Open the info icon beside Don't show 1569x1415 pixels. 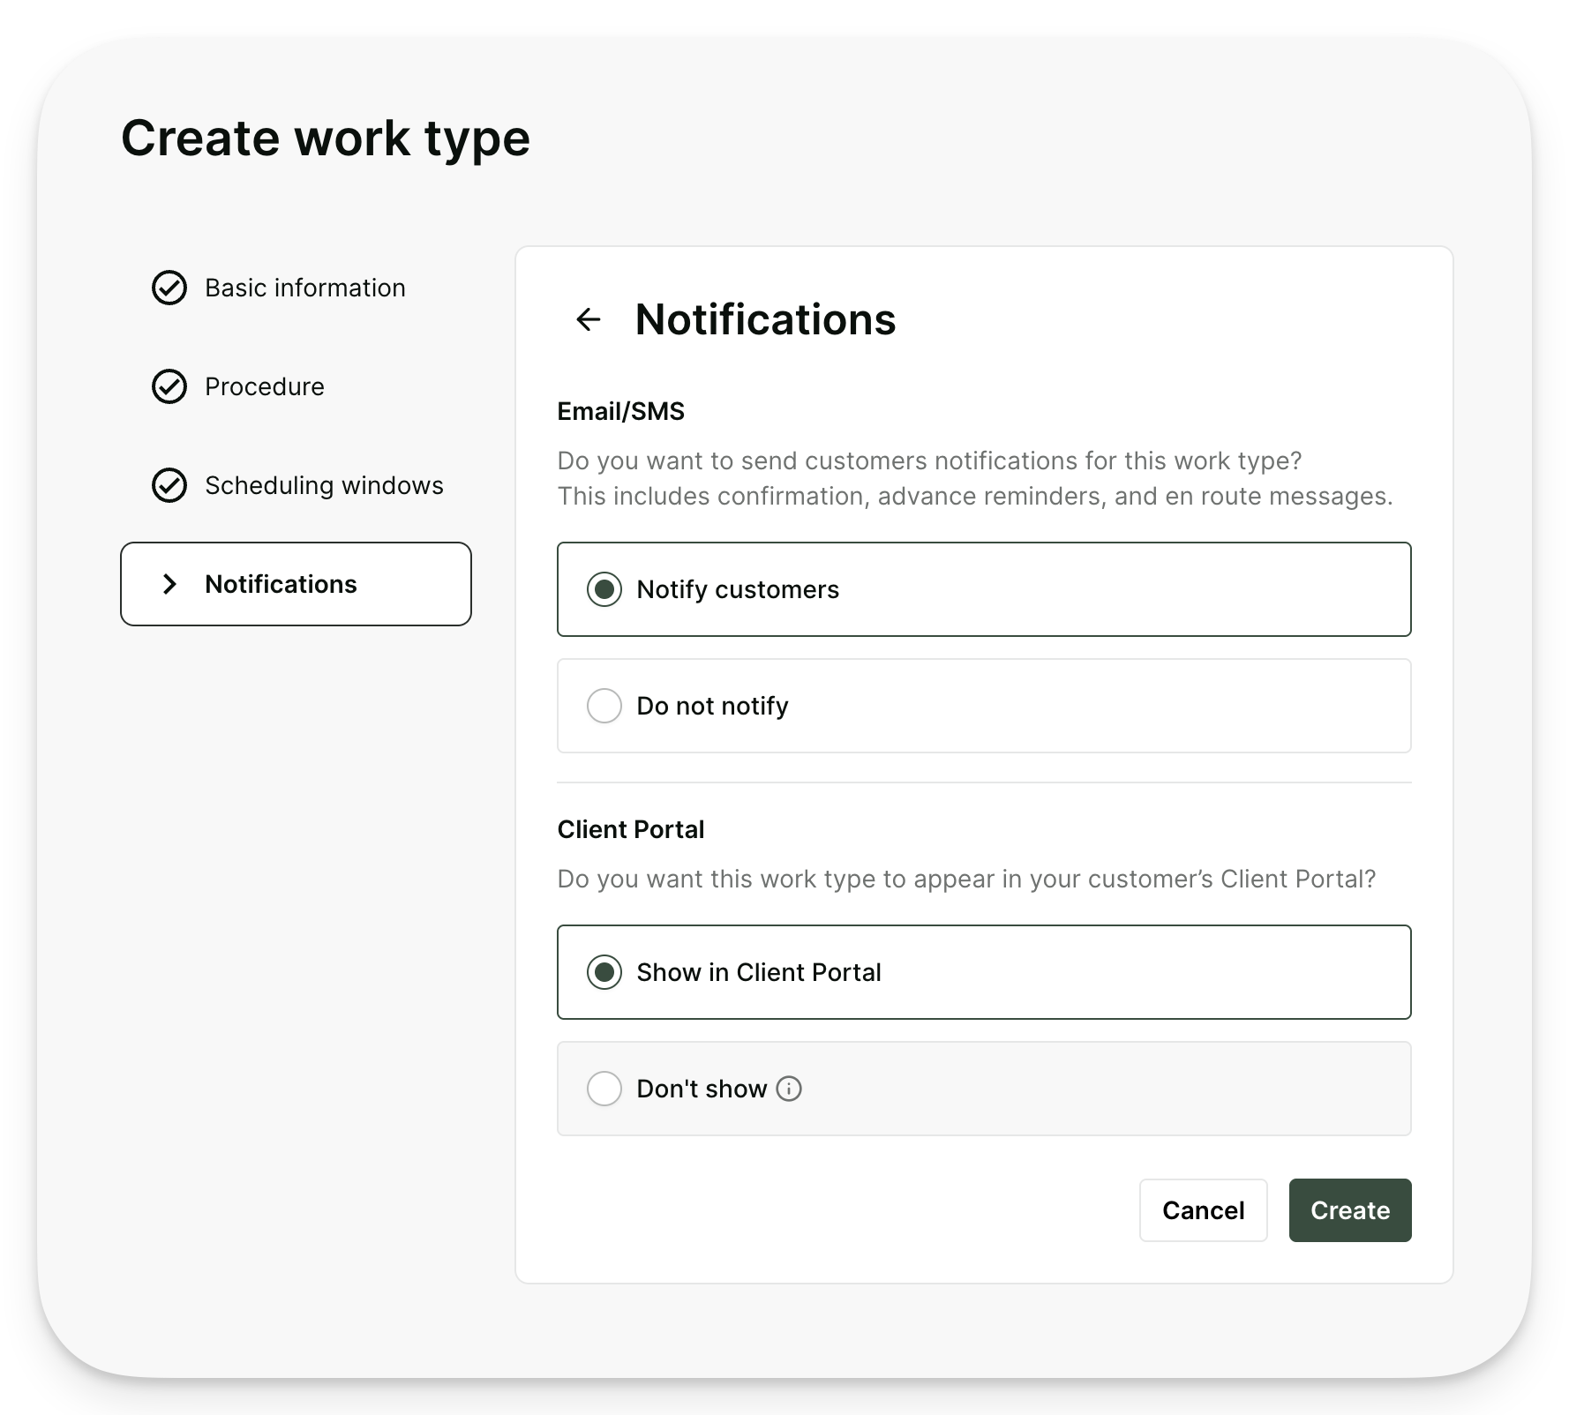789,1089
